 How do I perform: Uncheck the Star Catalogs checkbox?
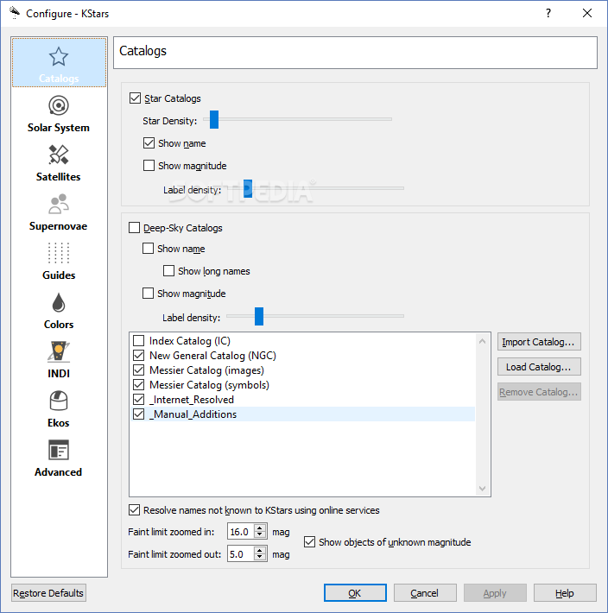click(135, 98)
